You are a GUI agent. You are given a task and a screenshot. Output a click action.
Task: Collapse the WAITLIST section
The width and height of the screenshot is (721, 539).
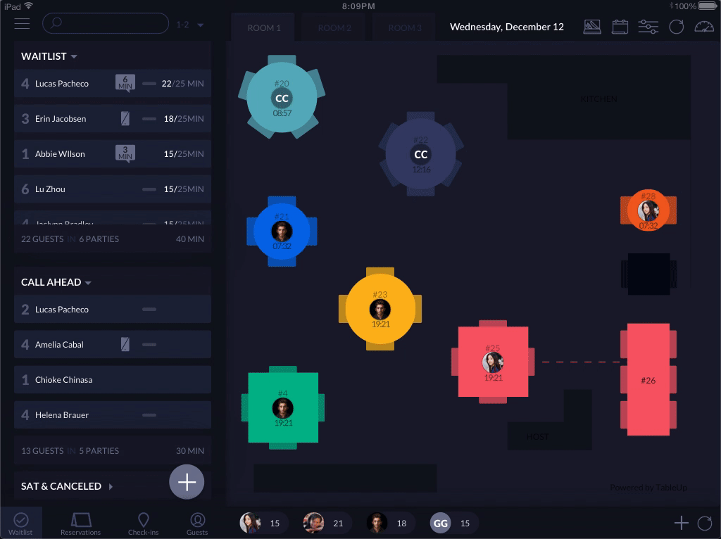coord(49,56)
